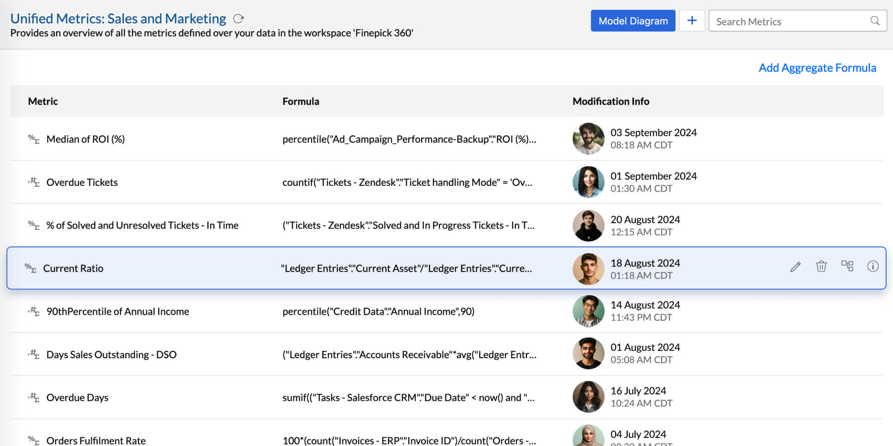Screen dimensions: 893x446
Task: Click the number icon beside Overdue Tickets
Action: [33, 182]
